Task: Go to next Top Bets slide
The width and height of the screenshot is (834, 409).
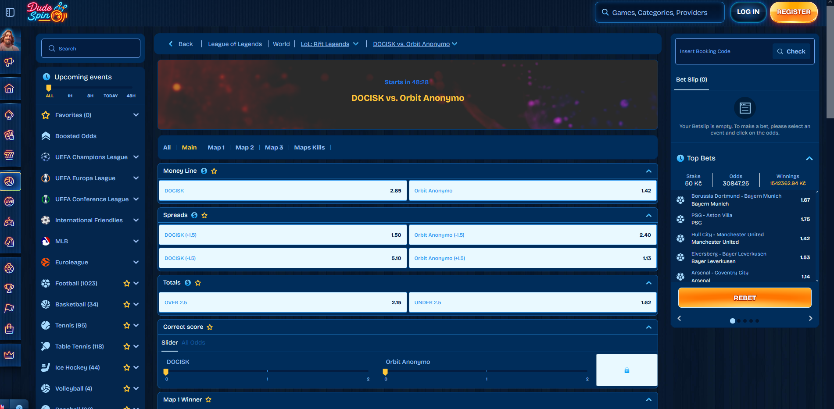Action: click(x=810, y=318)
